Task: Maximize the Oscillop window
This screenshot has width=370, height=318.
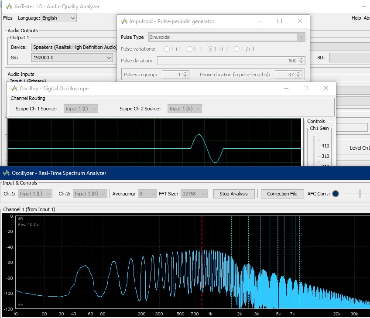Action: pyautogui.click(x=306, y=88)
